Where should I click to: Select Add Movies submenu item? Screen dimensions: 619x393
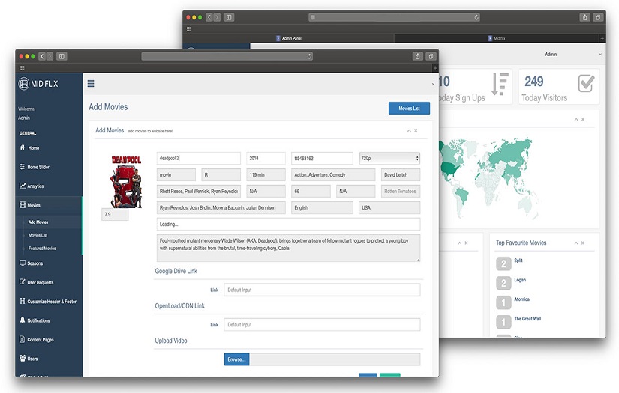[x=38, y=222]
